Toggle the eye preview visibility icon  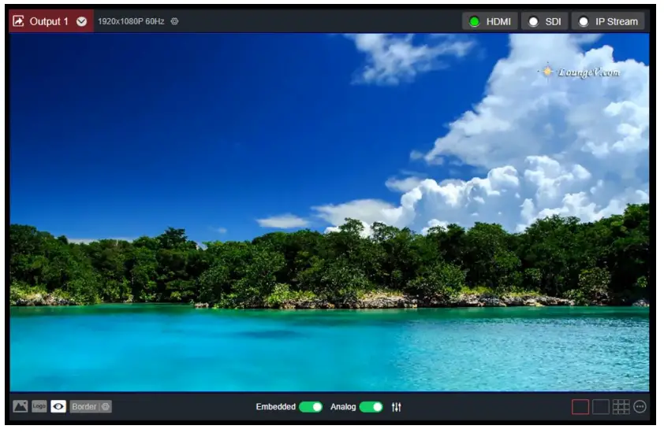pyautogui.click(x=58, y=407)
